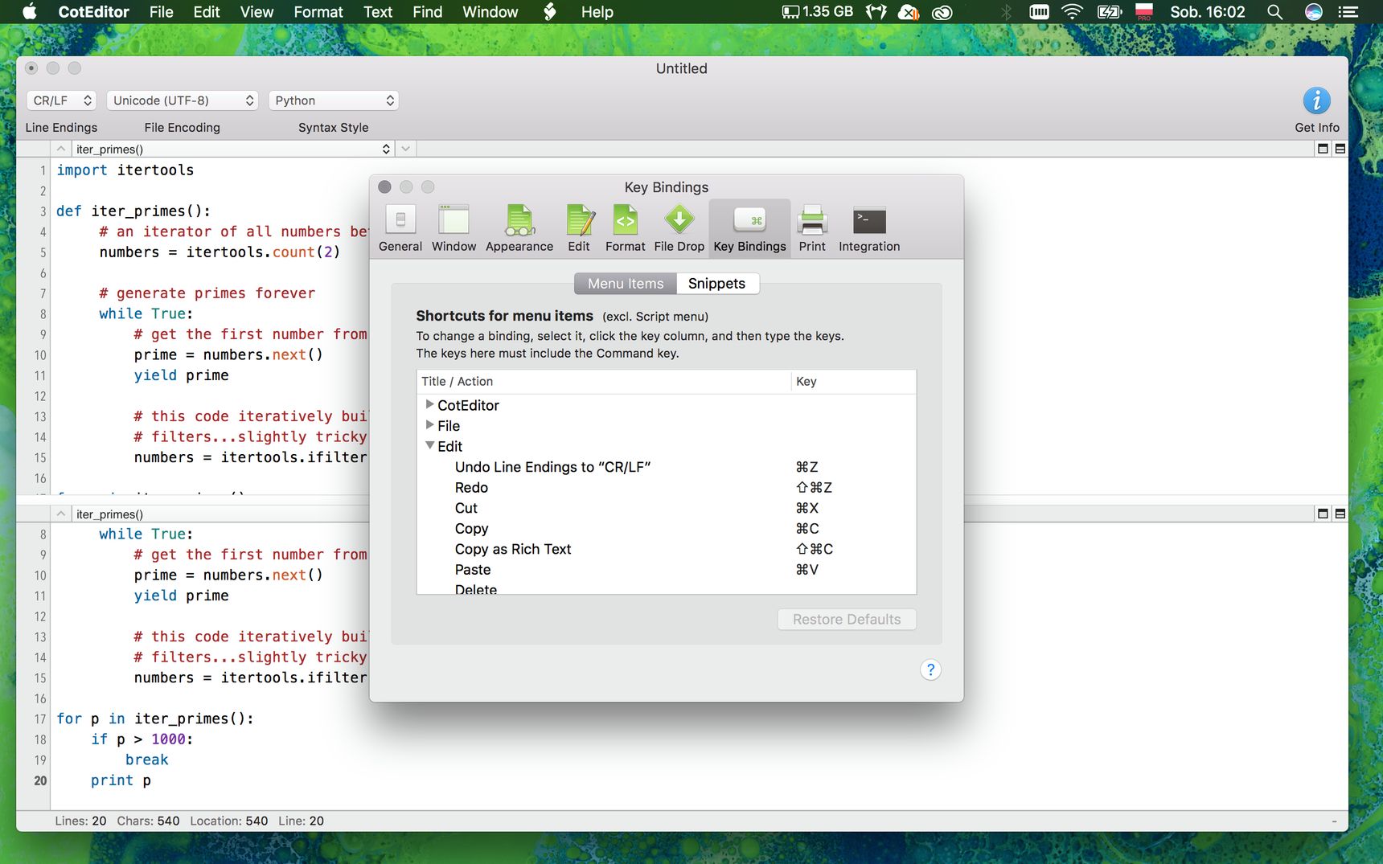Screen dimensions: 1383x864
Task: Click next outline item chevron in upper pane
Action: pyautogui.click(x=406, y=149)
